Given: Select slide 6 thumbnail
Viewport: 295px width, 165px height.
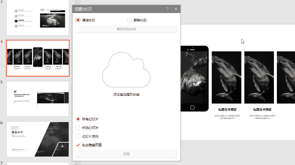Looking at the screenshot, I should [38, 139].
